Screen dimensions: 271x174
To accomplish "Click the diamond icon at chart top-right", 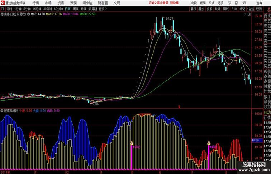I will (x=245, y=14).
